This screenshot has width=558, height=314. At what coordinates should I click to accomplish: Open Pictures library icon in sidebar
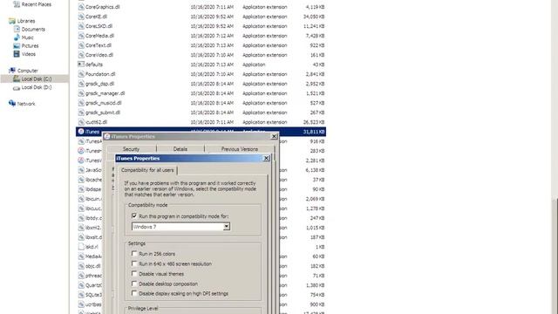coord(17,45)
